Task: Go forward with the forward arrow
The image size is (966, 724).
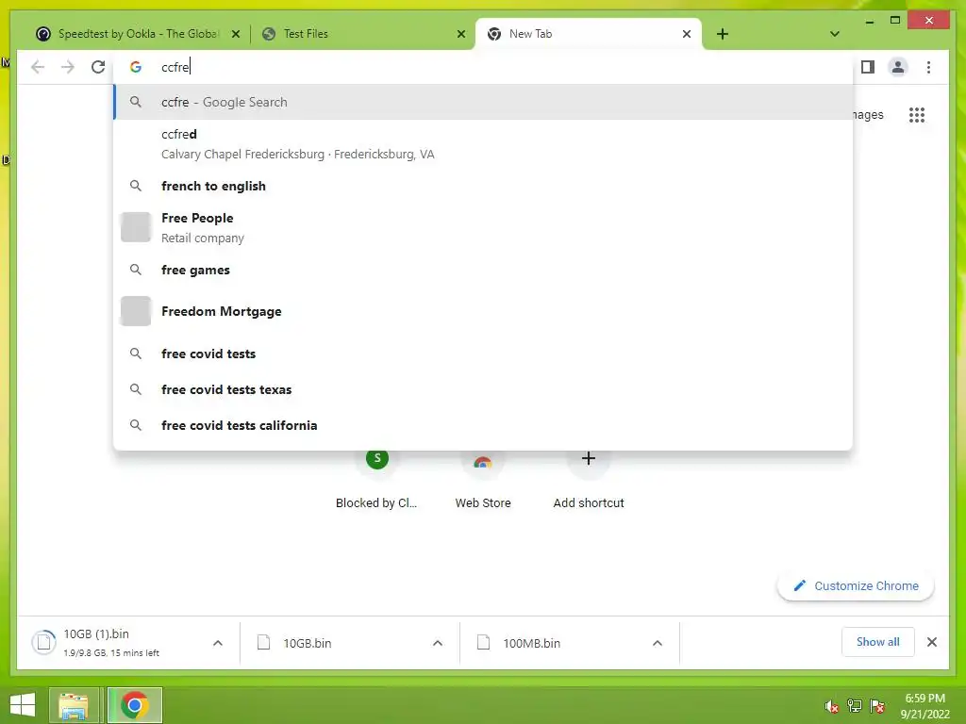Action: (x=68, y=67)
